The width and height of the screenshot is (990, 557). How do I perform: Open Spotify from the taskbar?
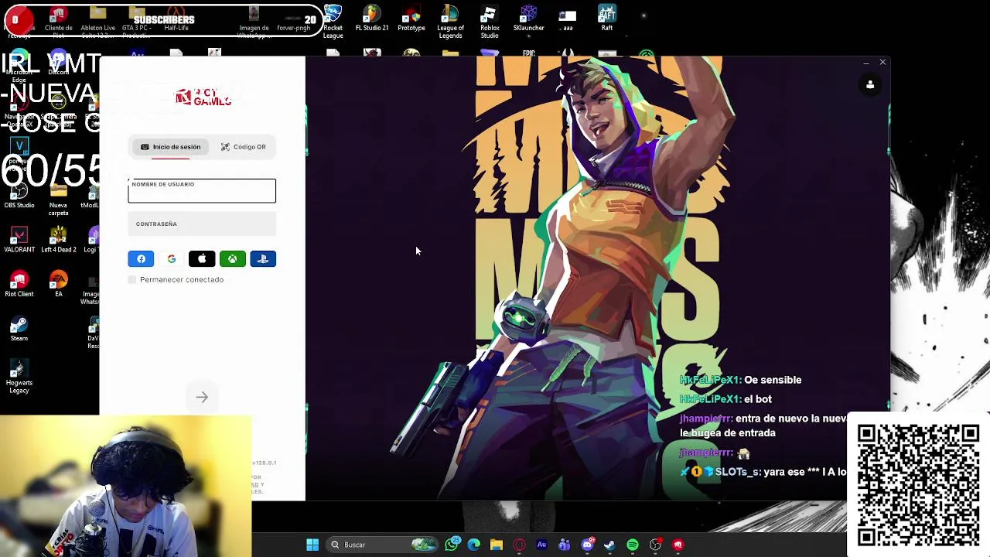633,545
